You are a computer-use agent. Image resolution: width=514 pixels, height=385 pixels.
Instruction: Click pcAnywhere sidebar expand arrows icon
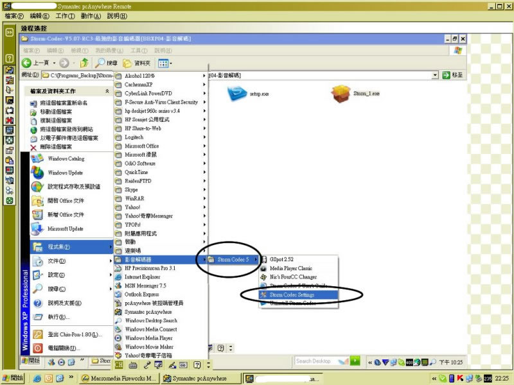click(10, 32)
